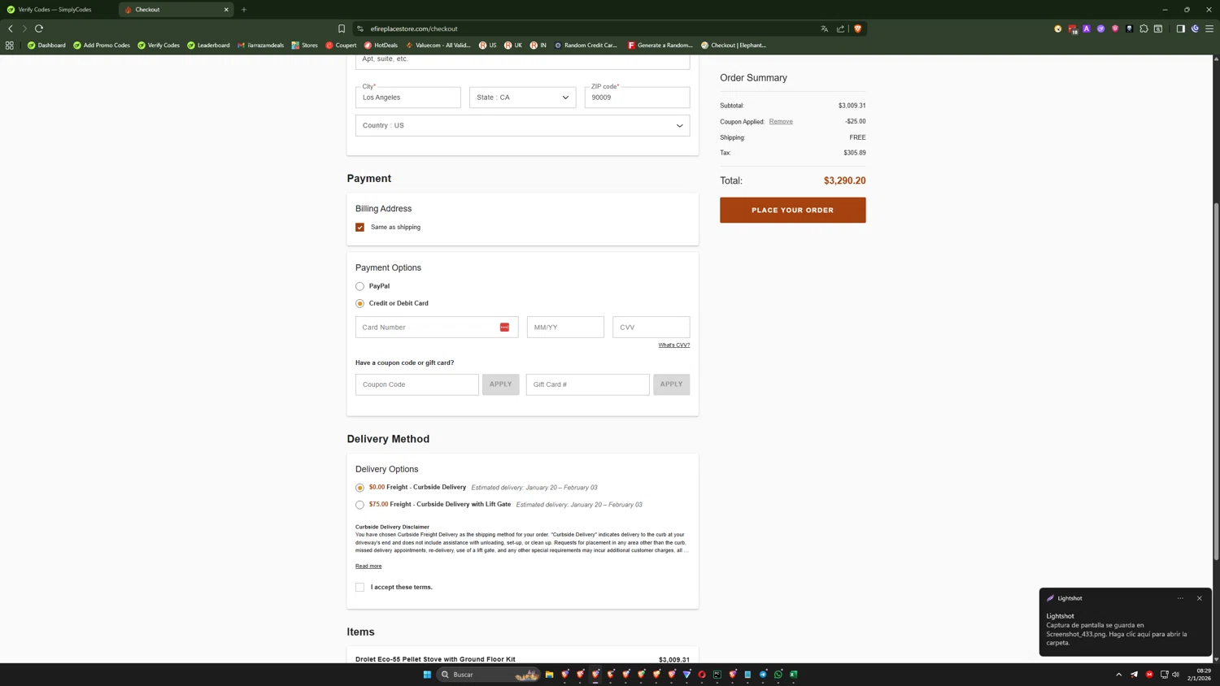Viewport: 1220px width, 686px height.
Task: Expand the State dropdown
Action: [522, 98]
